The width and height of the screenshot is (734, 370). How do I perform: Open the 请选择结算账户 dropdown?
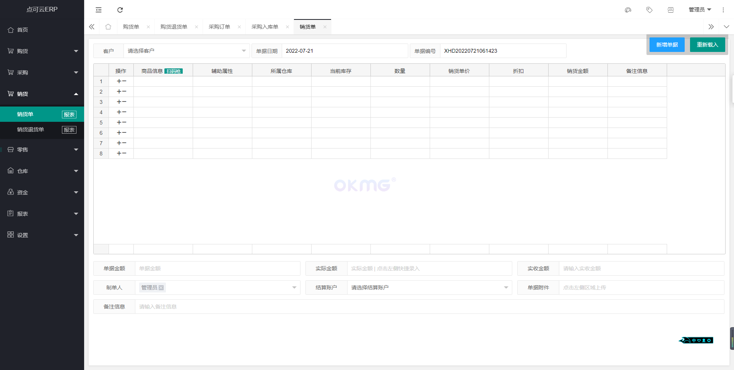click(429, 288)
